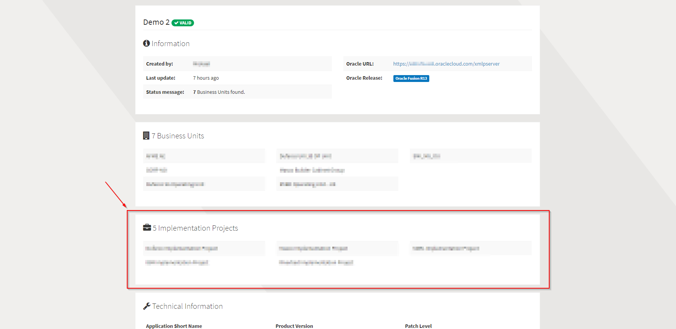The image size is (676, 329).
Task: Click the Application Short Name column header
Action: 174,326
